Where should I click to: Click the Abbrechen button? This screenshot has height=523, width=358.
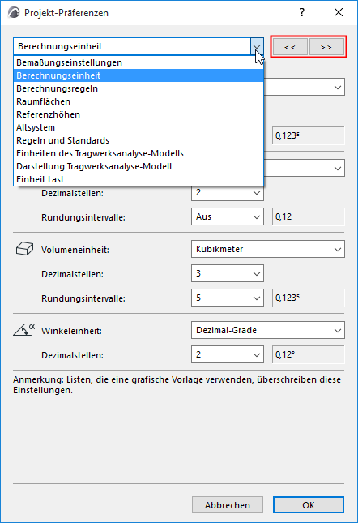click(228, 505)
